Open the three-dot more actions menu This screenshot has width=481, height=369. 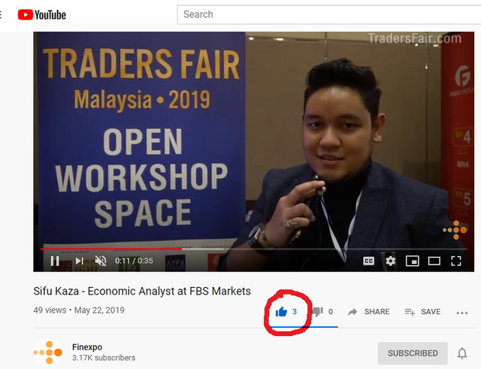click(x=462, y=313)
